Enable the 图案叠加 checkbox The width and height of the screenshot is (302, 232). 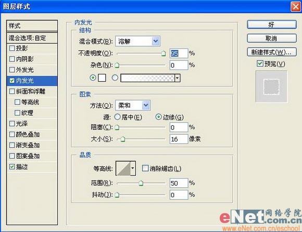point(12,156)
